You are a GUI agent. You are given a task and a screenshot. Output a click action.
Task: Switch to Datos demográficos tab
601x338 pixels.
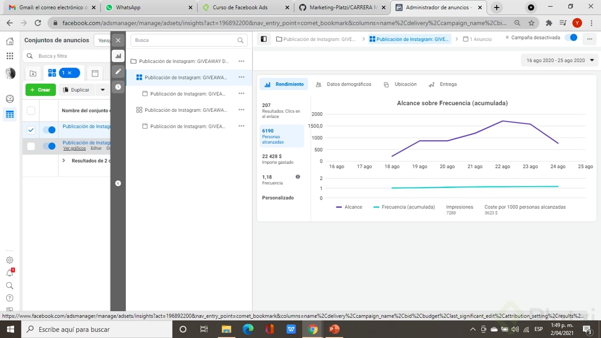343,84
